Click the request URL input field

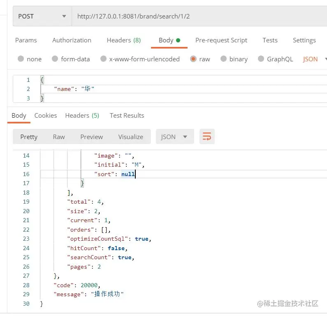click(x=197, y=16)
